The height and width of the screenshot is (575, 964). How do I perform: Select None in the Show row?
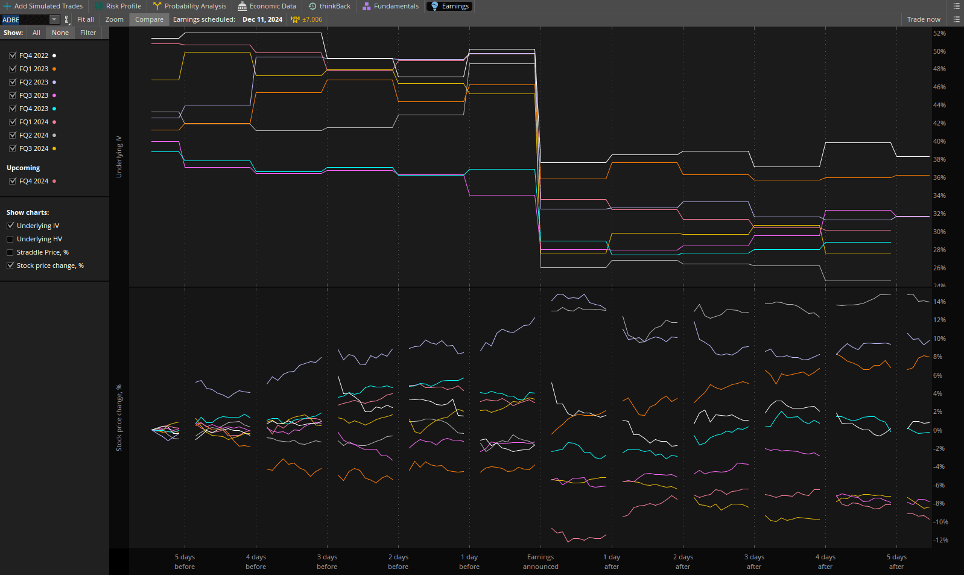(x=60, y=33)
